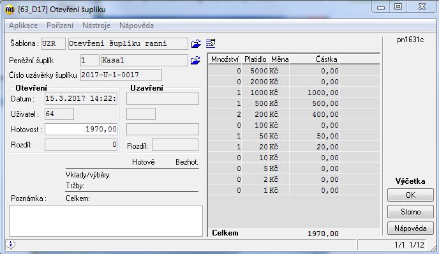
Task: Select quantity cell for 1000 Kč row
Action: coord(225,93)
